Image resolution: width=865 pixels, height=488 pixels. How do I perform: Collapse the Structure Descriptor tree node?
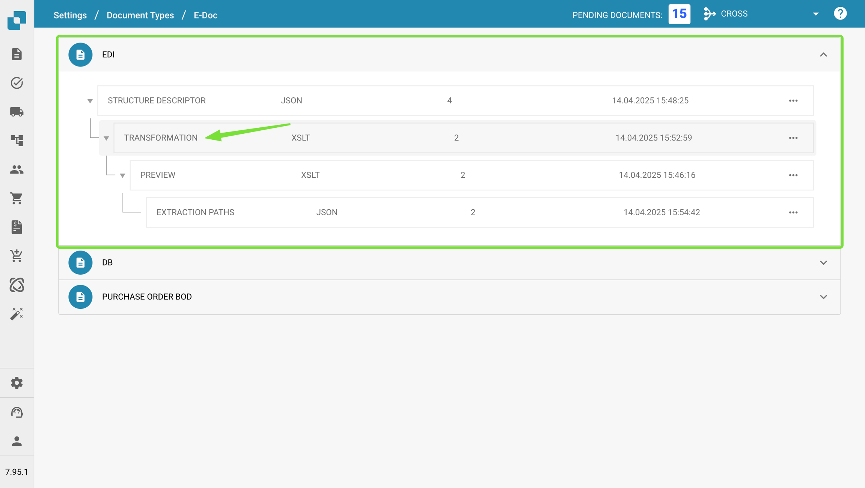[90, 101]
